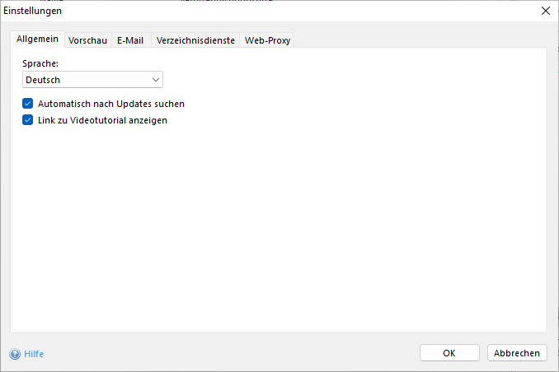Uncheck the Automatisch nach Updates suchen checkbox
559x372 pixels.
click(27, 104)
